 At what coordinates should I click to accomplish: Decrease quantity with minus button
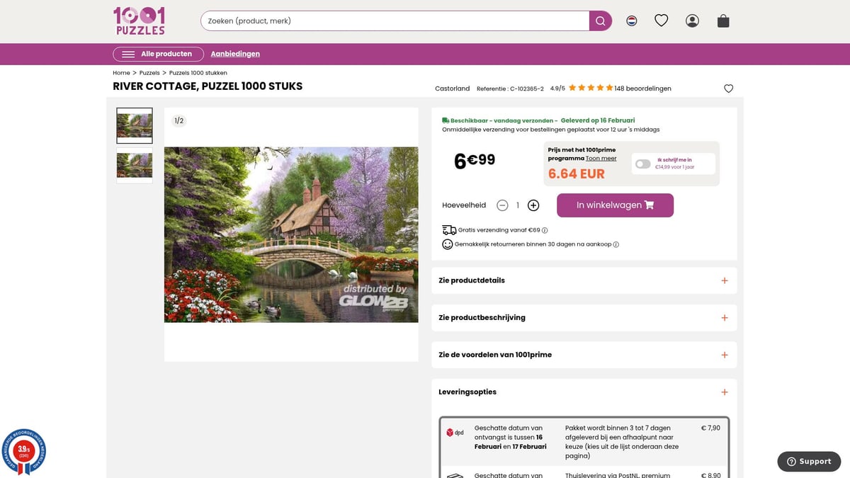502,205
